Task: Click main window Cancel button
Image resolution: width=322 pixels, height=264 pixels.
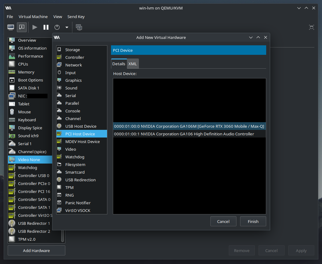Action: pos(271,251)
